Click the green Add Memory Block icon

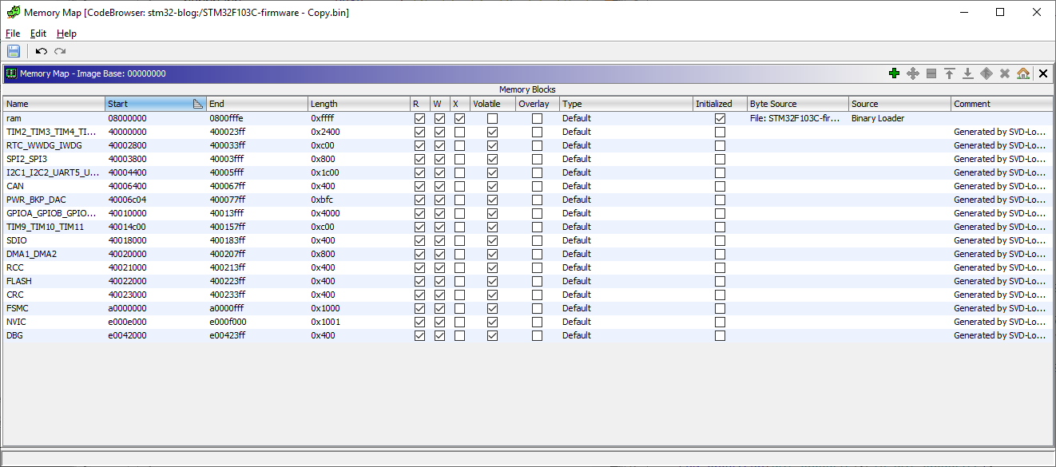[x=894, y=73]
